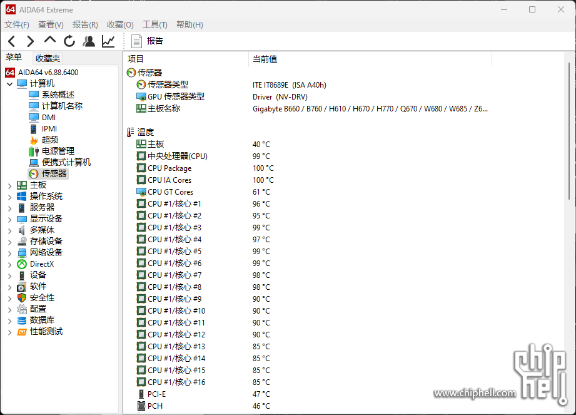Click the 40 °C value in 主板 row
576x415 pixels.
(261, 145)
